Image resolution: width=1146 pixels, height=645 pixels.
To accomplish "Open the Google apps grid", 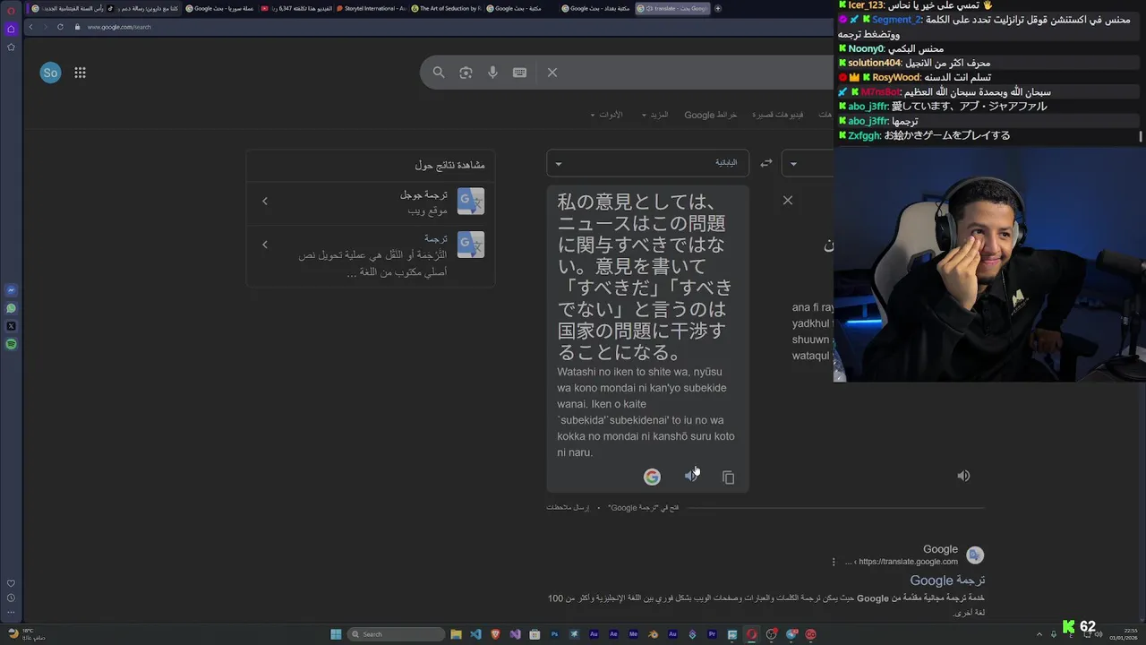I will tap(80, 73).
